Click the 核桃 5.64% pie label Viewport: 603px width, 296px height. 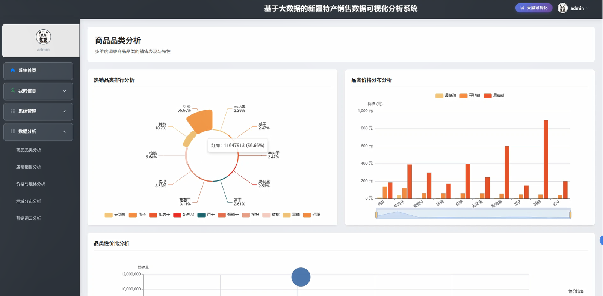tap(151, 155)
